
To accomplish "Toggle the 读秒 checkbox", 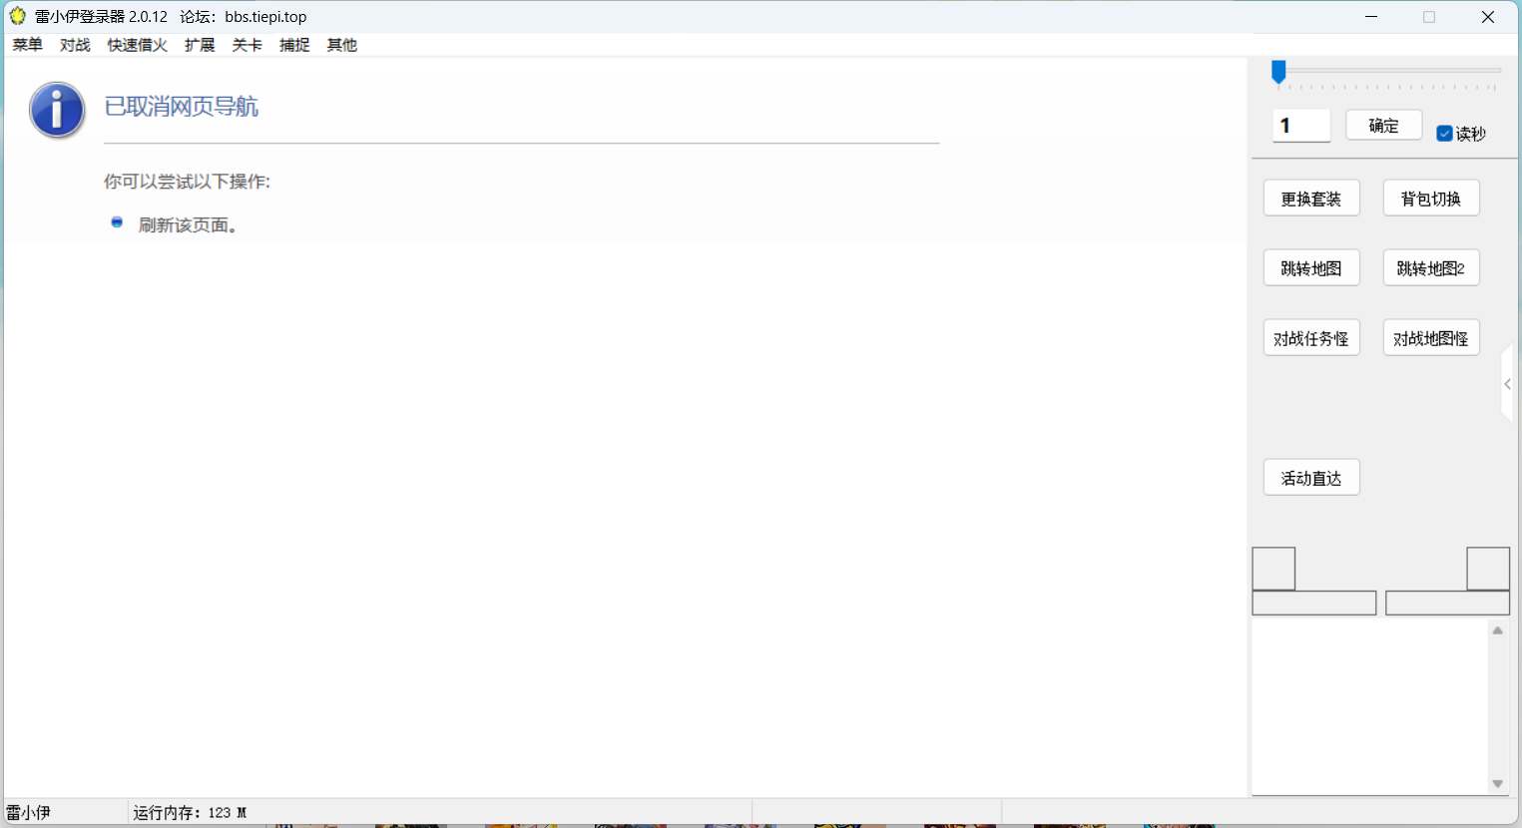I will pos(1444,134).
